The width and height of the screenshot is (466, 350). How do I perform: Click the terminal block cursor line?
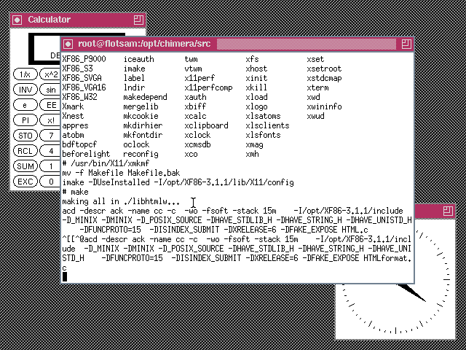[66, 277]
